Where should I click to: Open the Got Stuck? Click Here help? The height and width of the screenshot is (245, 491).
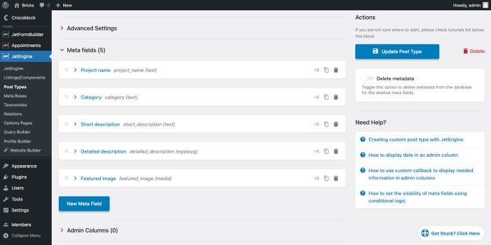pyautogui.click(x=451, y=233)
